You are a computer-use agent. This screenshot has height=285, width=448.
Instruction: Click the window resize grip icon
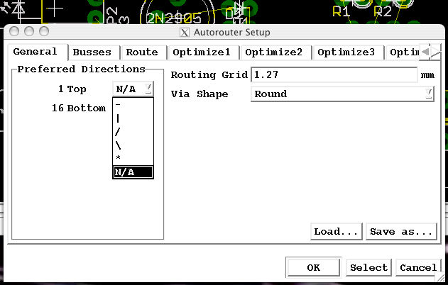pos(440,276)
